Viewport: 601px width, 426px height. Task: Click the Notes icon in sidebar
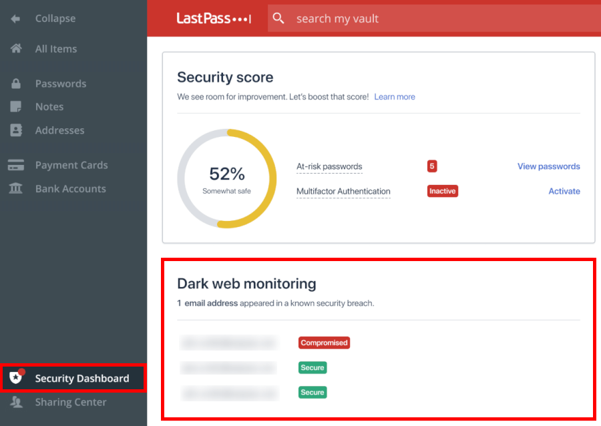(x=15, y=106)
